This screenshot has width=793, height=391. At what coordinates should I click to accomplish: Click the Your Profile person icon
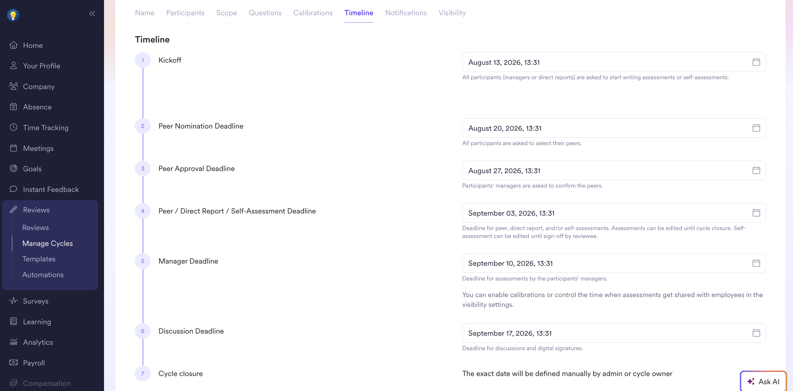[14, 66]
